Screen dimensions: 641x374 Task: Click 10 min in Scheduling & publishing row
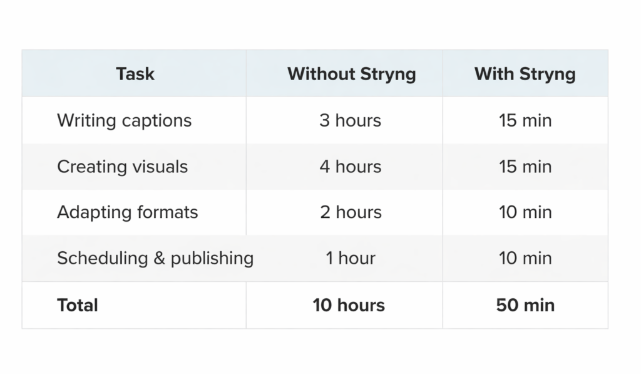(x=525, y=258)
